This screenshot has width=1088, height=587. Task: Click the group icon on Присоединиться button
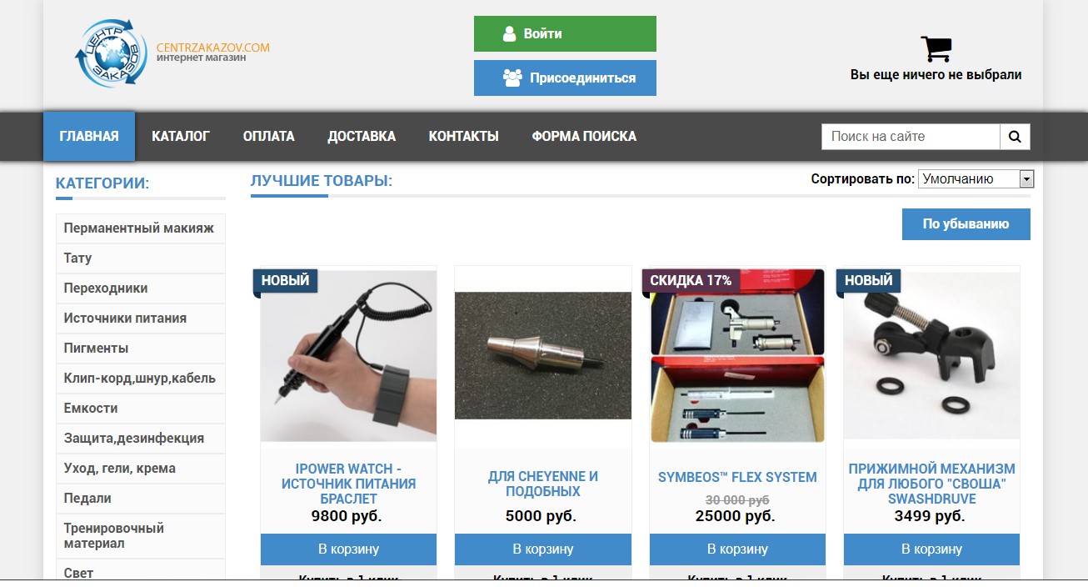click(512, 78)
